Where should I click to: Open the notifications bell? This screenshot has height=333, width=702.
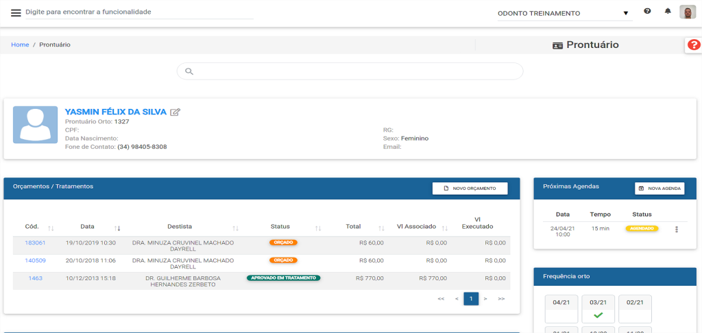pyautogui.click(x=668, y=12)
